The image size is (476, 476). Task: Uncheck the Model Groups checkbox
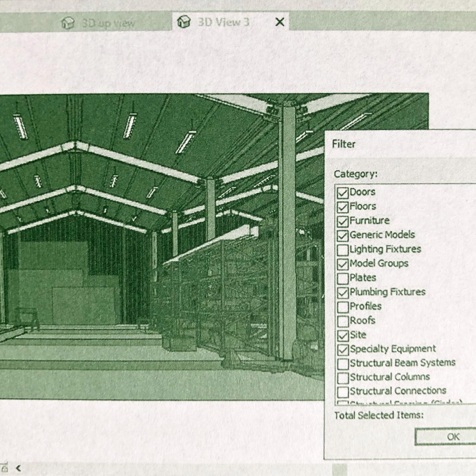(x=343, y=264)
